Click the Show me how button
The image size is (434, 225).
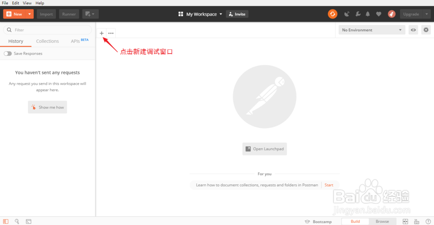(x=47, y=107)
